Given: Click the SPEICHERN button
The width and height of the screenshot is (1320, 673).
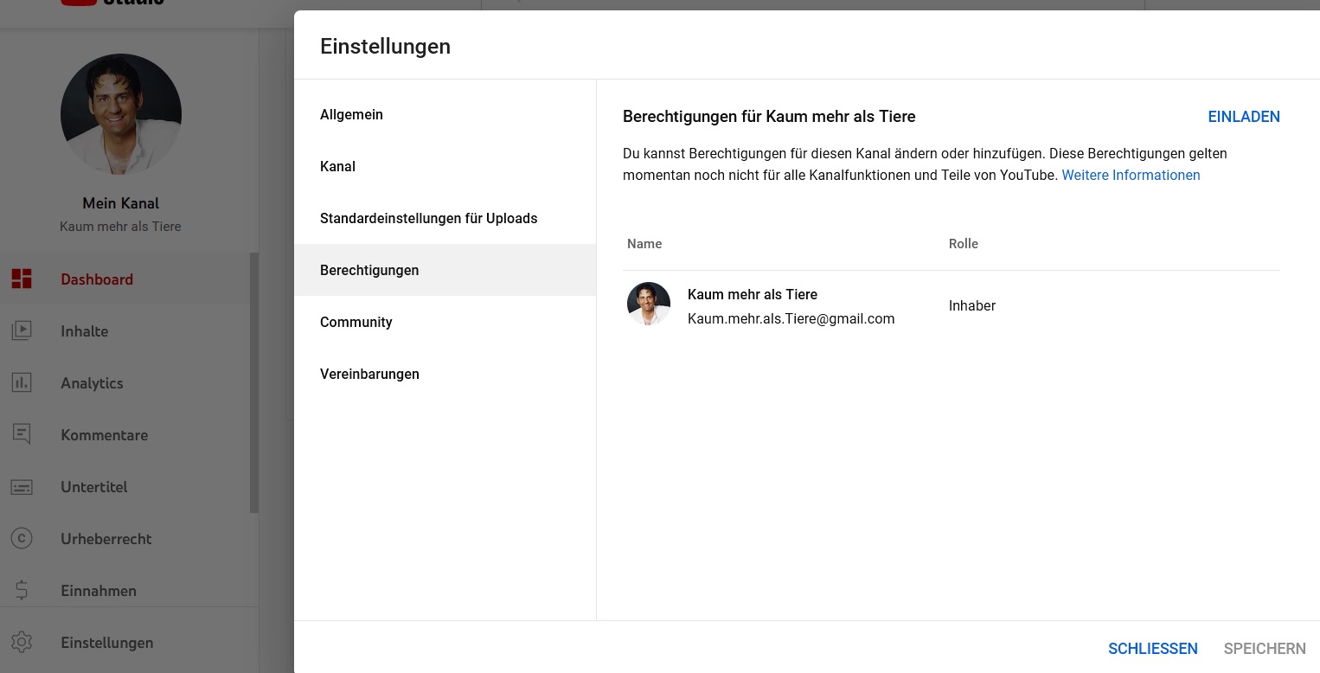Looking at the screenshot, I should (x=1264, y=648).
